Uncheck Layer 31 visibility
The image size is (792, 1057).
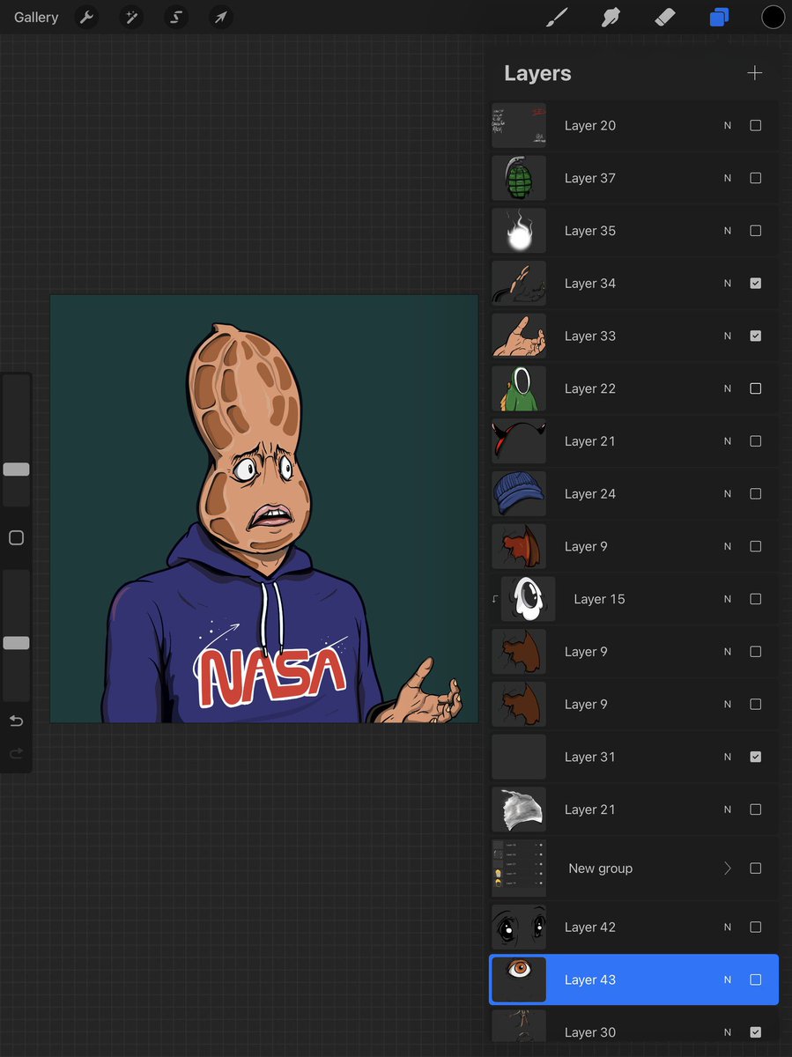[x=755, y=757]
